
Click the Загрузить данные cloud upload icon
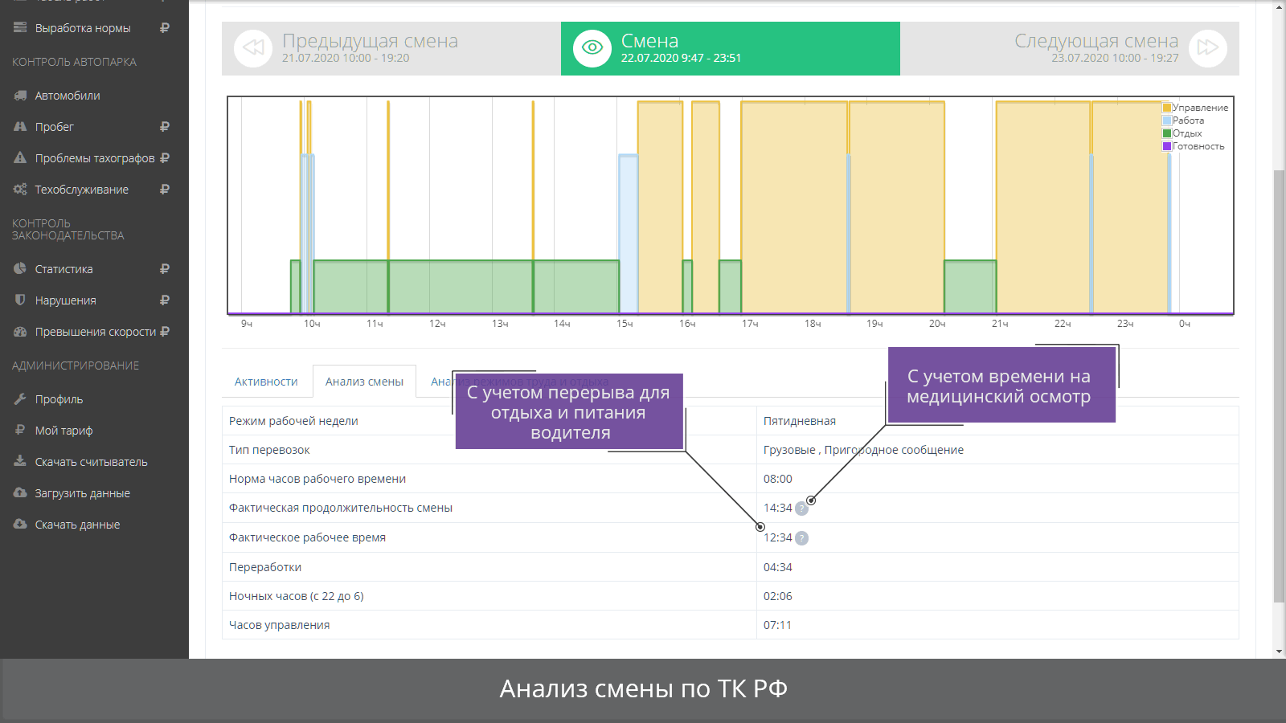click(20, 492)
